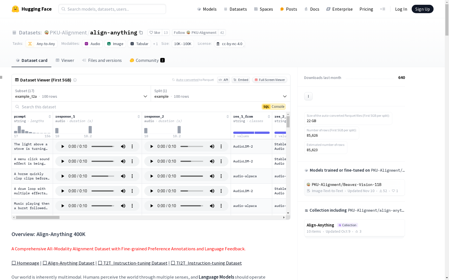449x280 pixels.
Task: Switch to the Dataset card tab
Action: click(x=31, y=60)
